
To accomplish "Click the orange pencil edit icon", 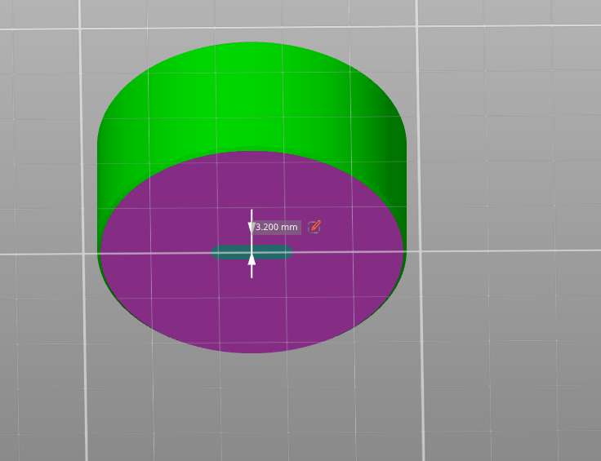I will tap(314, 227).
